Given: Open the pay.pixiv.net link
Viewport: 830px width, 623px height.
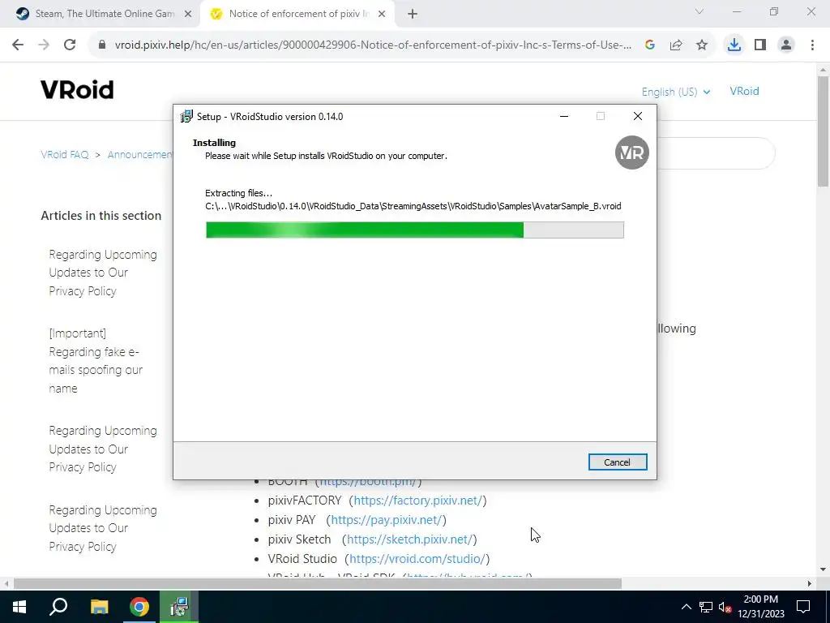Looking at the screenshot, I should [386, 520].
